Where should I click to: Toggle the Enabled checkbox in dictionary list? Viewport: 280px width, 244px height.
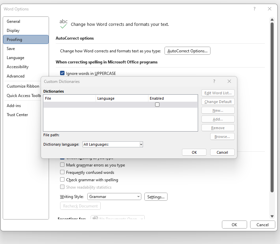tap(157, 104)
